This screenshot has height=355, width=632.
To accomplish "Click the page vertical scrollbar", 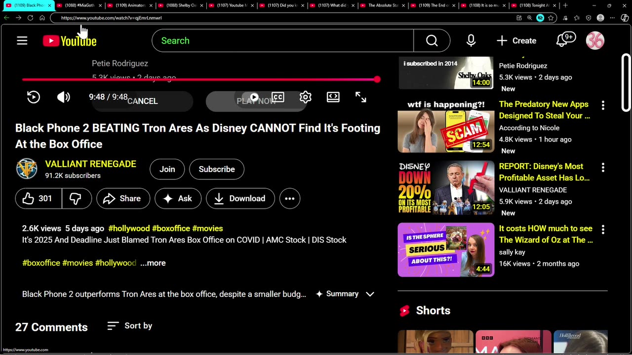I will pos(626,84).
